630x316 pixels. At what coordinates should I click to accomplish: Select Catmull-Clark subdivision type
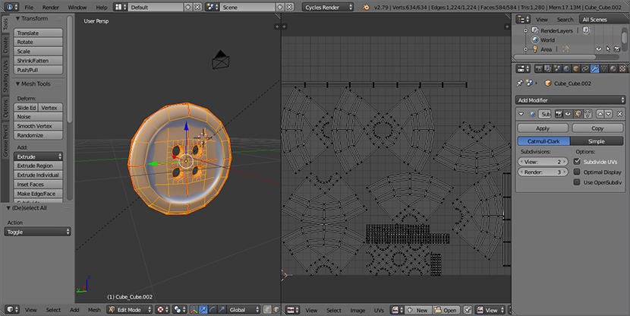click(x=543, y=141)
